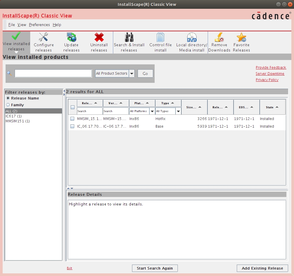The height and width of the screenshot is (276, 294).
Task: Open Update releases tool
Action: point(71,42)
